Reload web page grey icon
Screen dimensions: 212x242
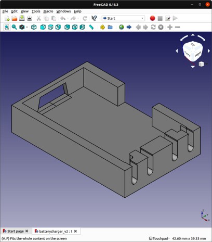tap(153, 27)
